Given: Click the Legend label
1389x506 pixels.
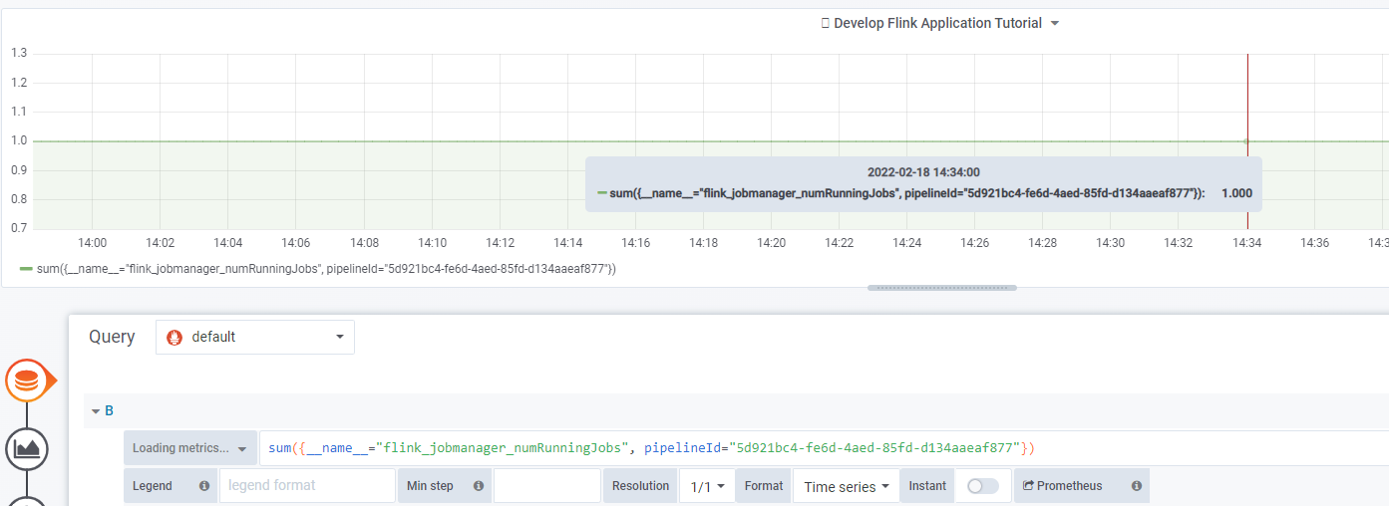Looking at the screenshot, I should pos(153,486).
